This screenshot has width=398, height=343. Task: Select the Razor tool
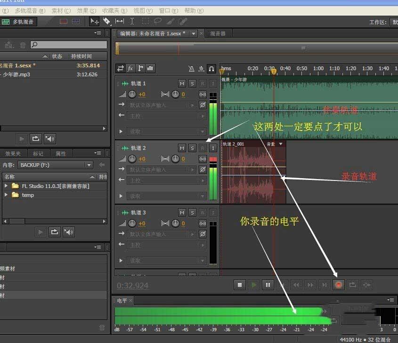click(106, 21)
